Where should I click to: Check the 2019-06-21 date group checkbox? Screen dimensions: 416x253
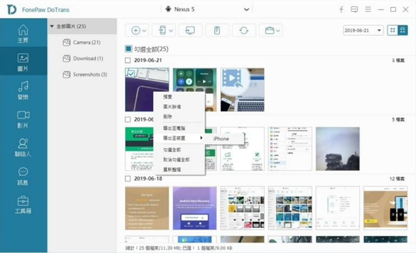coord(128,60)
